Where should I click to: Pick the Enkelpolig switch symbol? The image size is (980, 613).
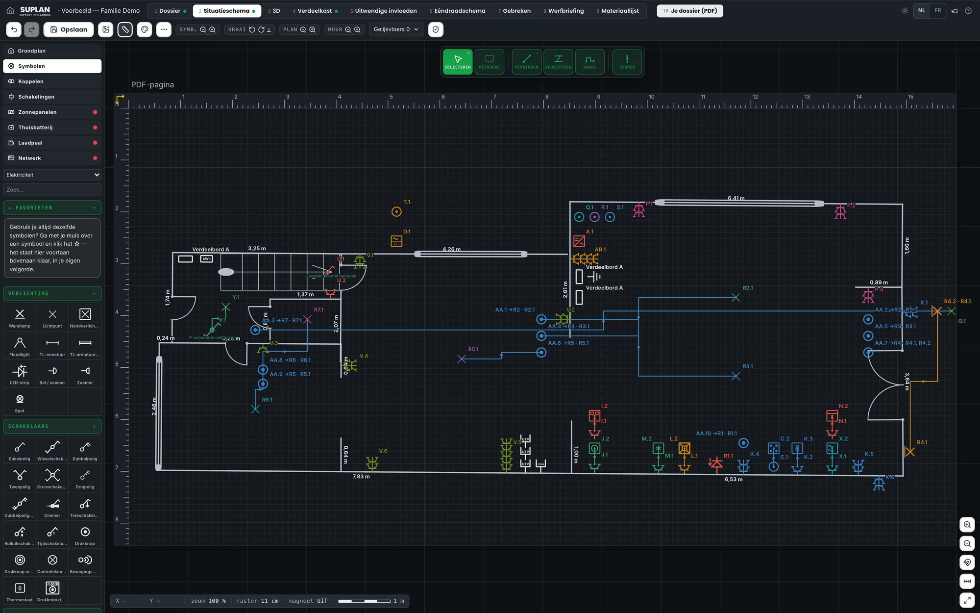pos(20,451)
